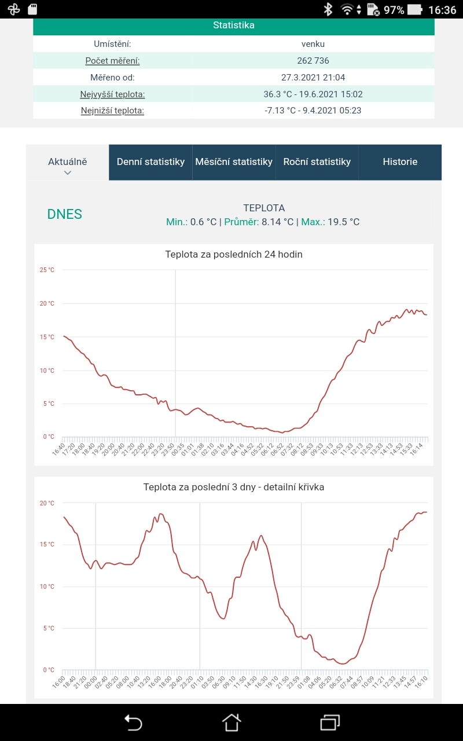
Task: Open the Nejvyšší teplota link
Action: (112, 94)
